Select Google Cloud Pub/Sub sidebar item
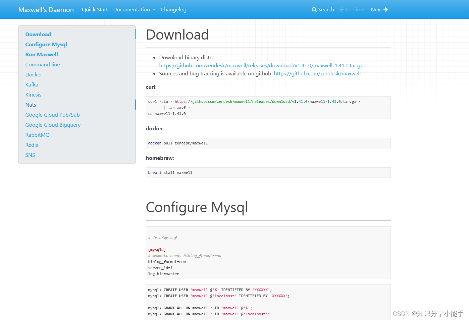The image size is (469, 320). coord(53,115)
